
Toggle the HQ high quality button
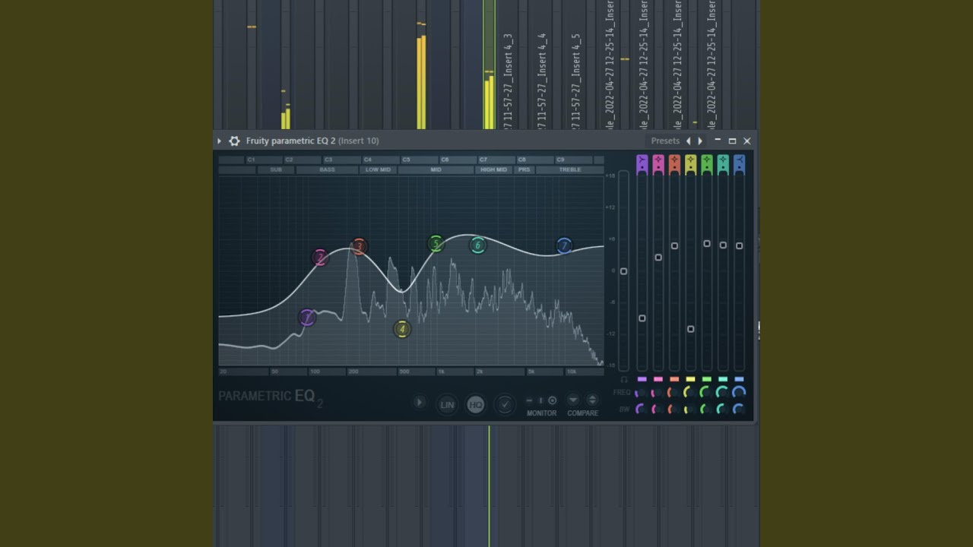pos(476,405)
